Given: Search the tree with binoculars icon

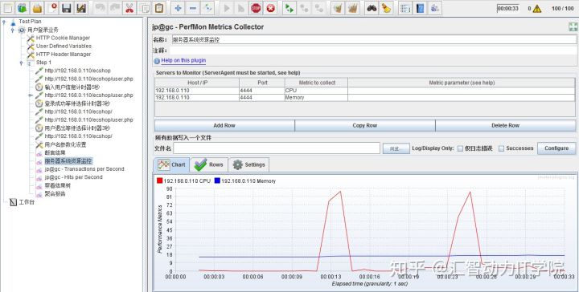Looking at the screenshot, I should coord(372,8).
